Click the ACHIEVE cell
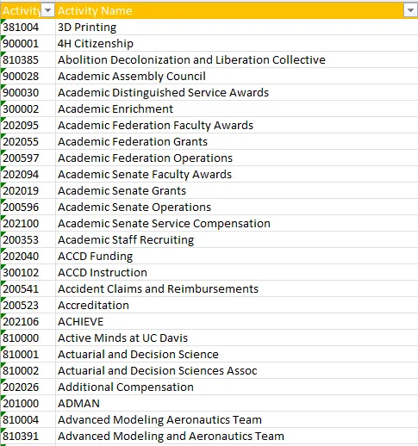The width and height of the screenshot is (418, 446). (237, 322)
